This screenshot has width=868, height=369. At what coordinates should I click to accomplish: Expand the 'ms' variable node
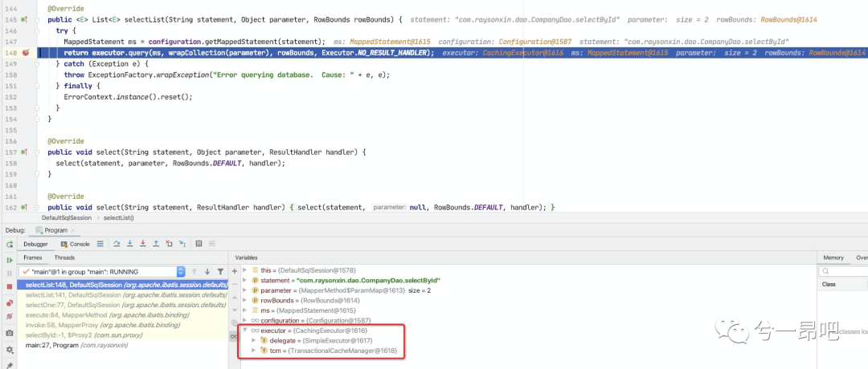pyautogui.click(x=245, y=310)
